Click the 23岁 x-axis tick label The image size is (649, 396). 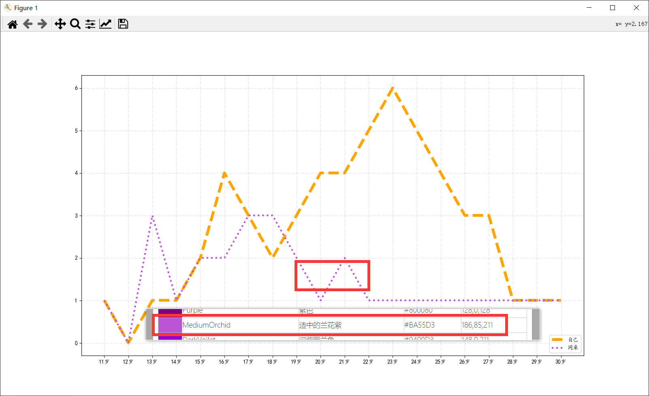tap(392, 362)
